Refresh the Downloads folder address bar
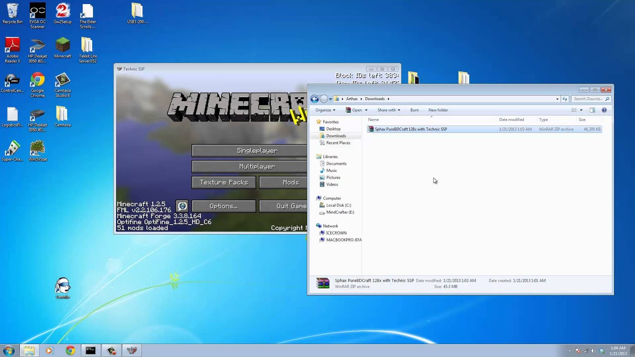 (565, 99)
